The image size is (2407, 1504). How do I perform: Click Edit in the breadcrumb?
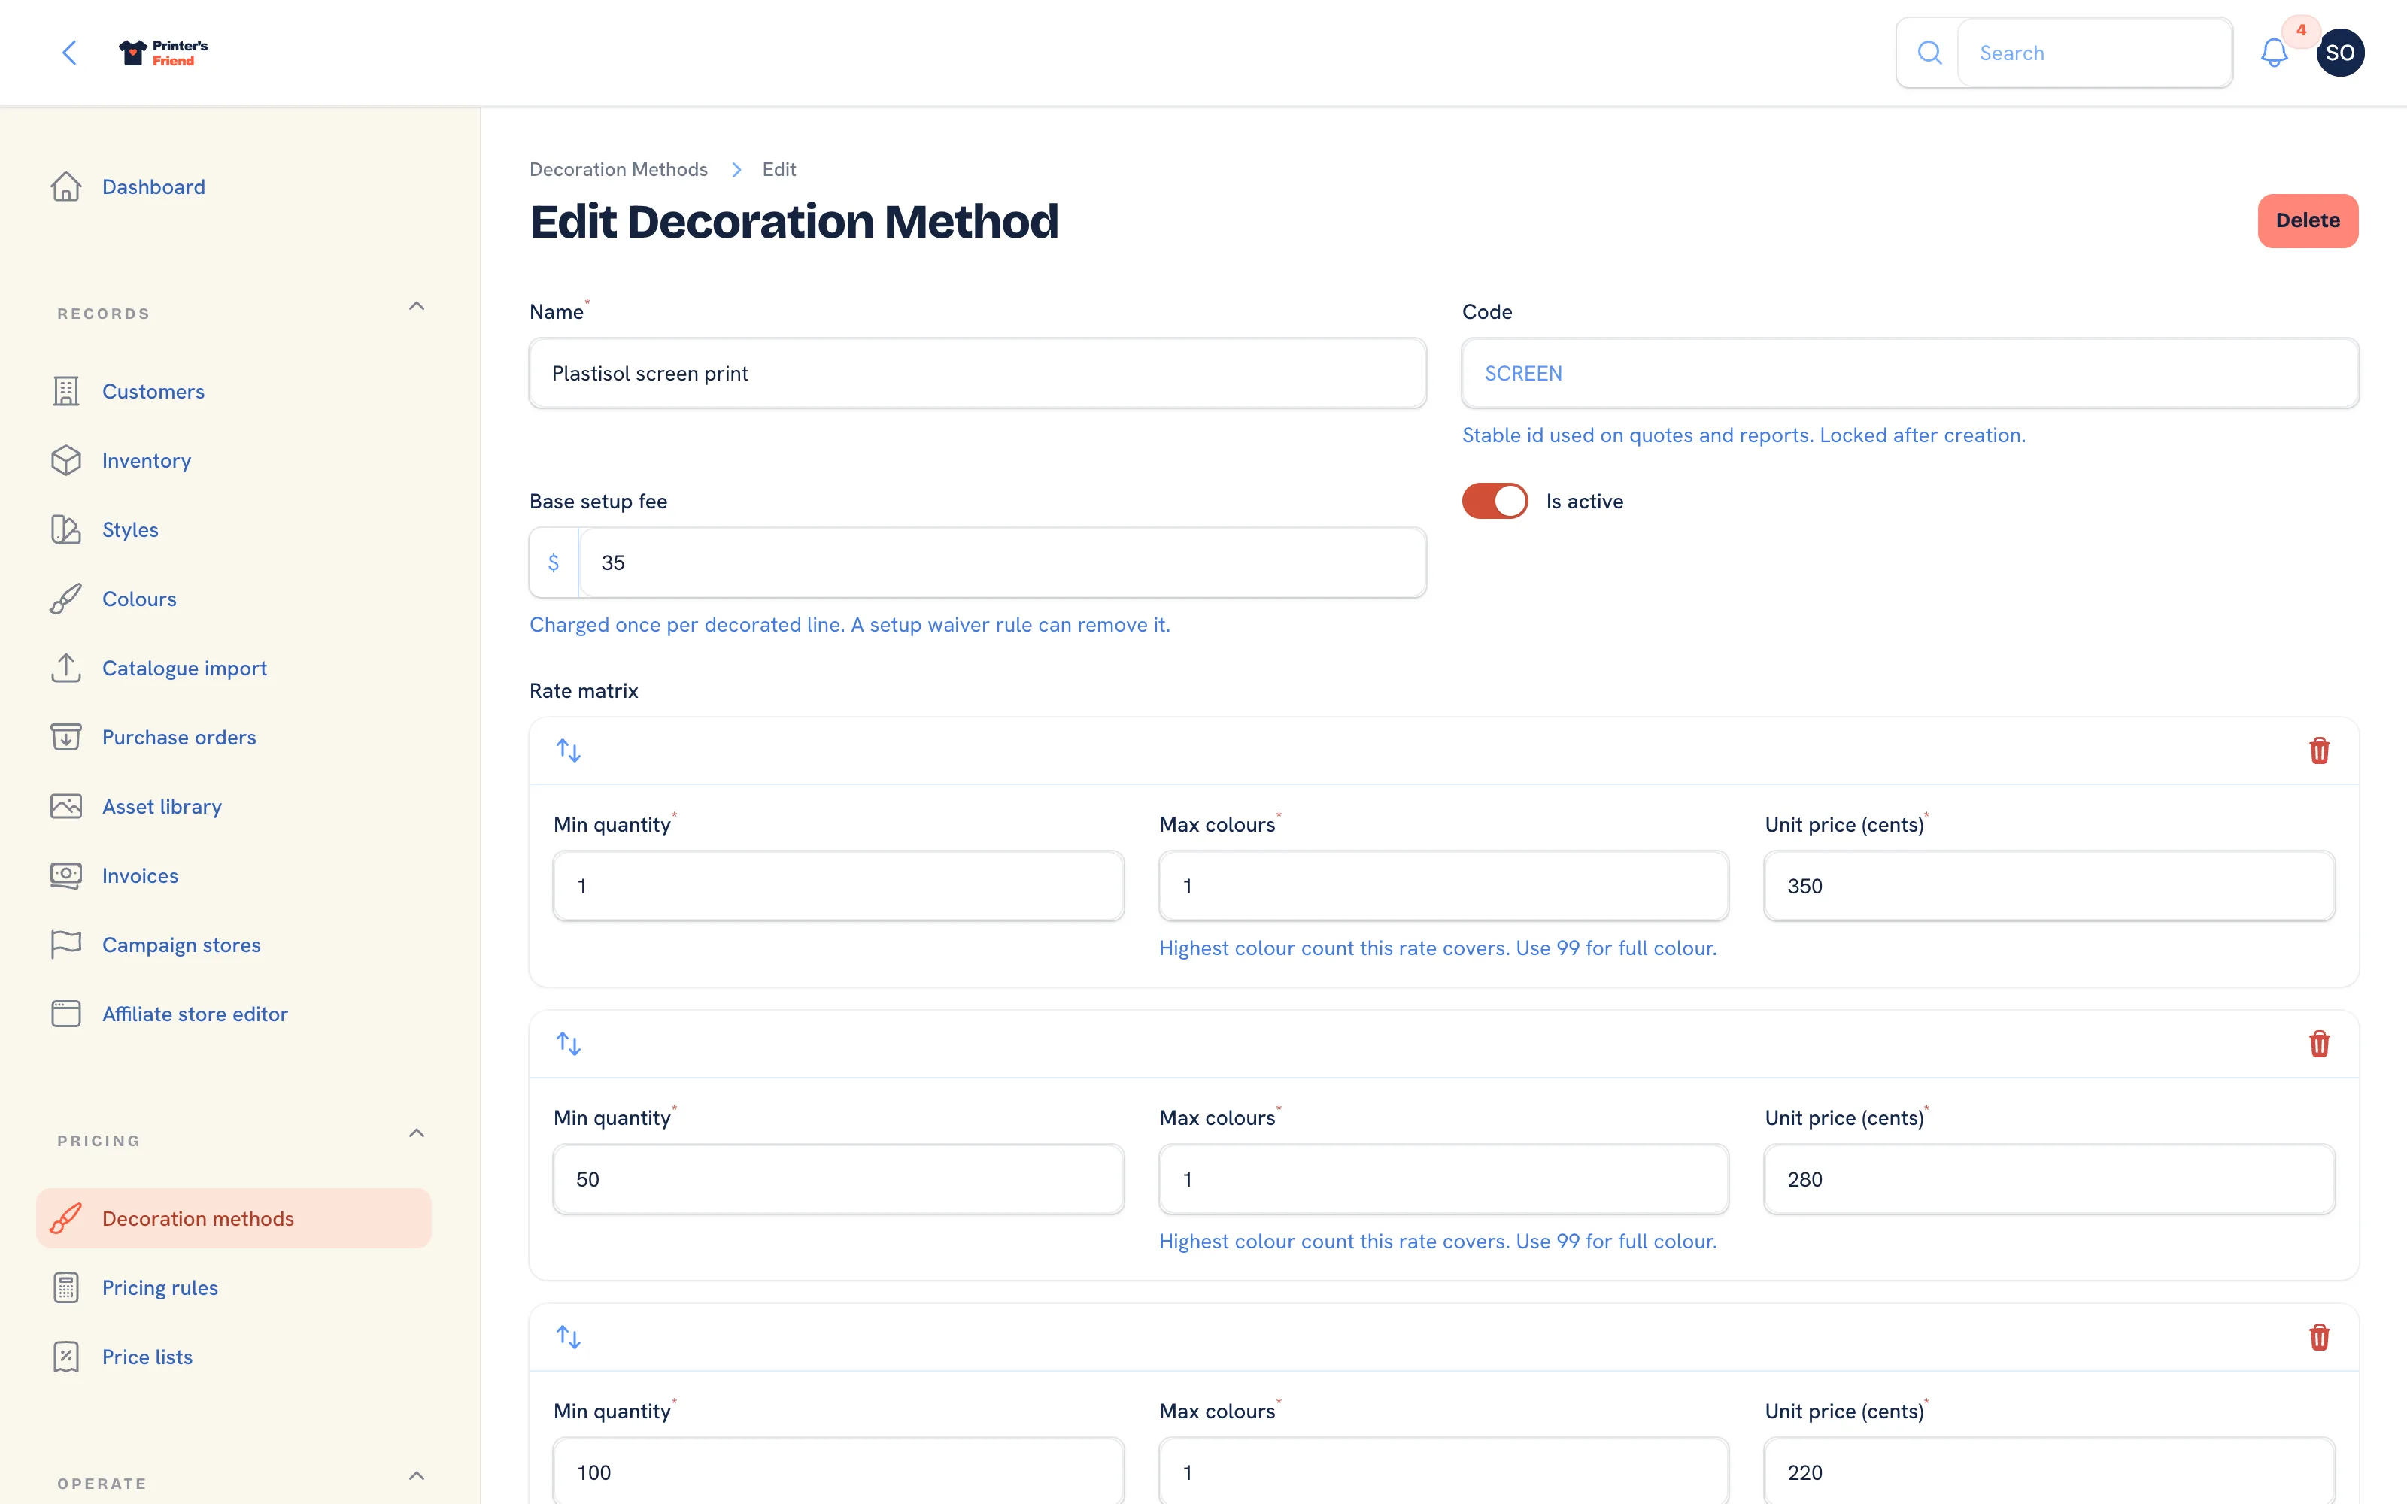click(x=779, y=170)
